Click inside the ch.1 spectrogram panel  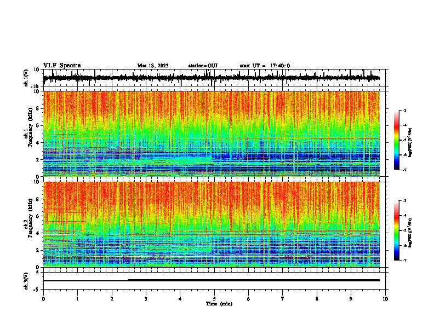tap(212, 134)
